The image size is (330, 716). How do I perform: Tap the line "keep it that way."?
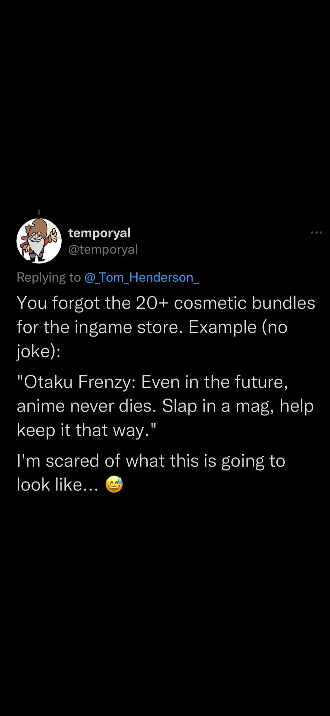(86, 430)
